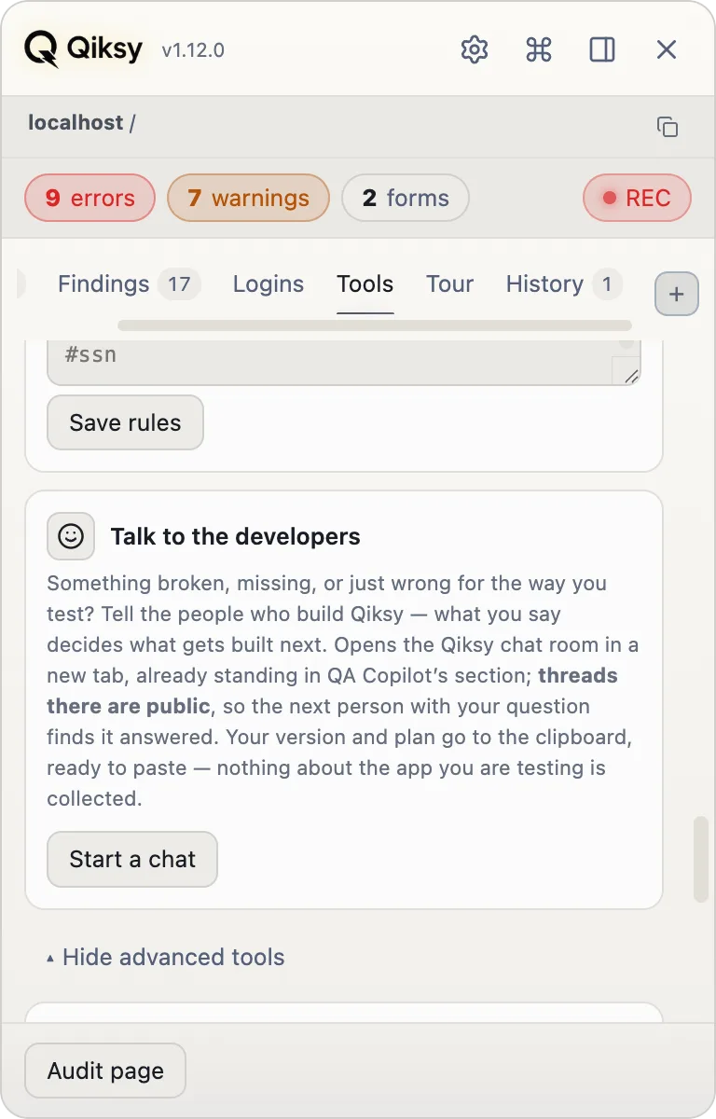
Task: Switch to the Logins tab
Action: pos(268,284)
